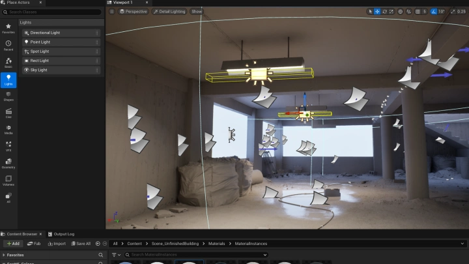The width and height of the screenshot is (469, 264).
Task: Open saved searches dropdown in MaterialInstances search
Action: point(264,255)
